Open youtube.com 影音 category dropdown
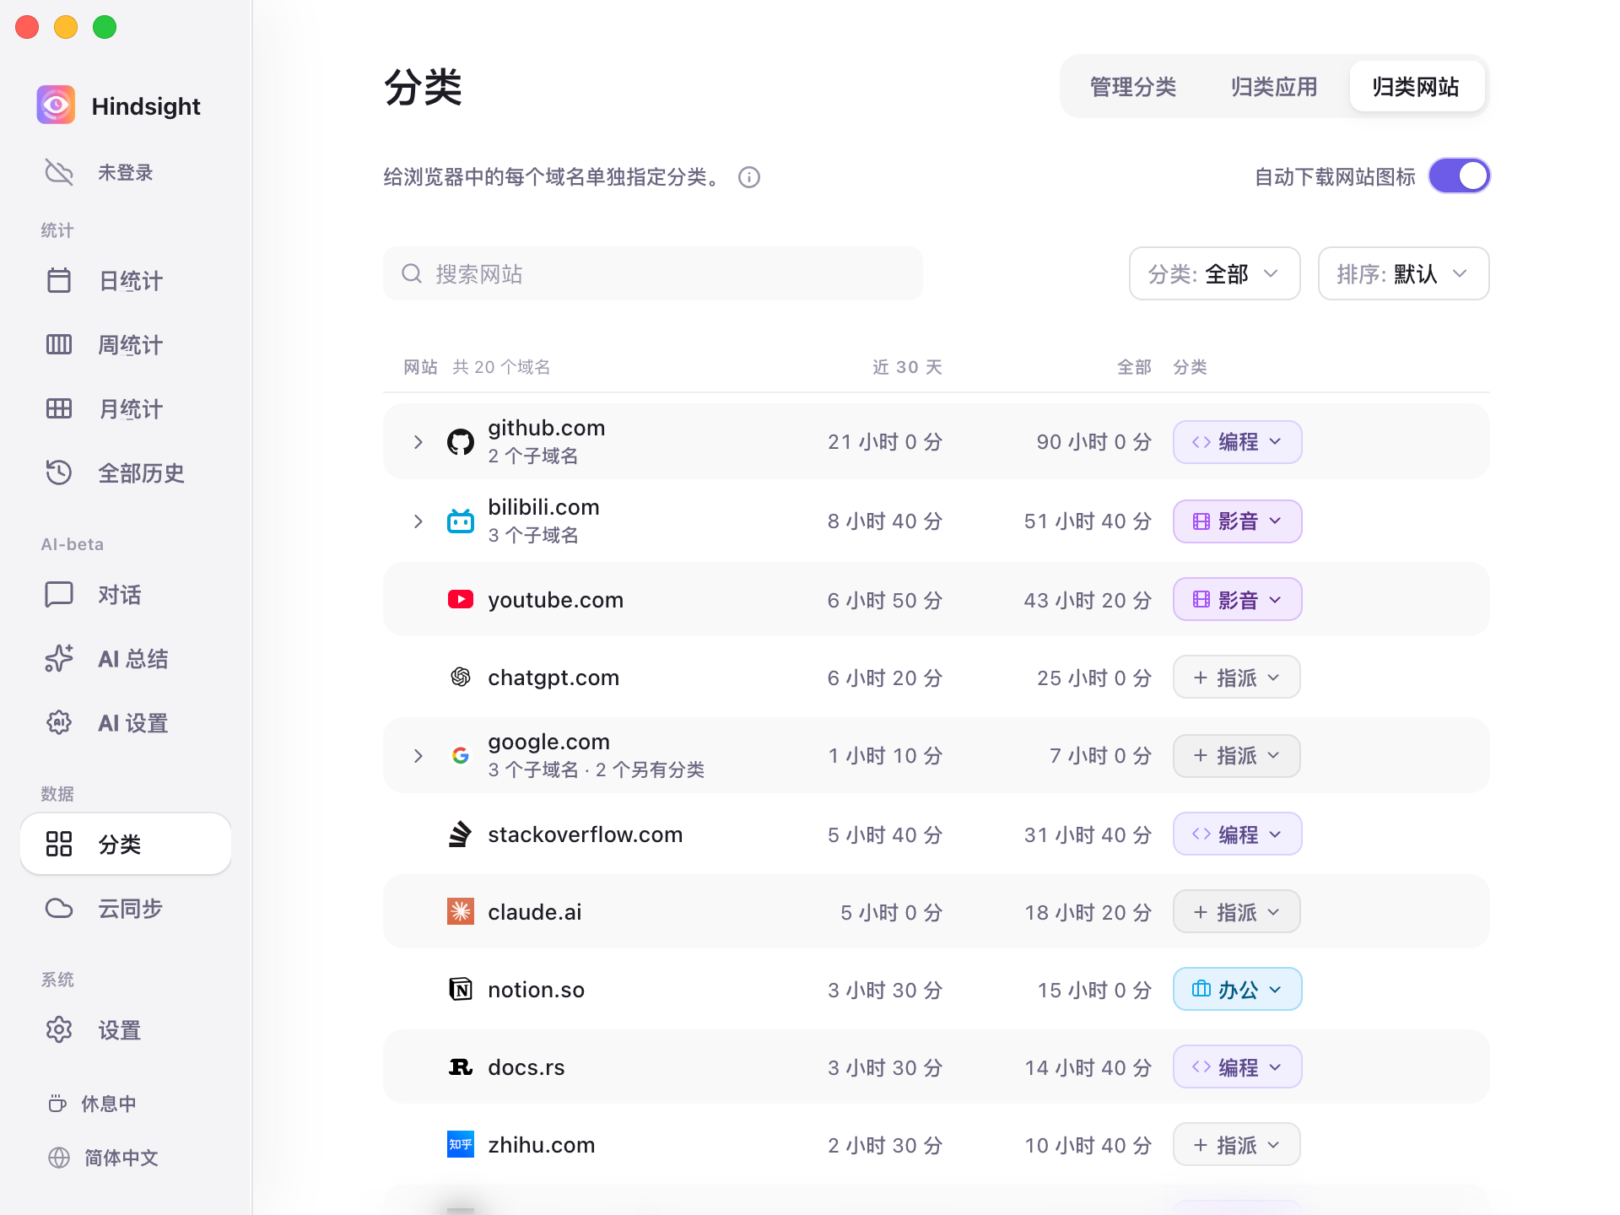Image resolution: width=1620 pixels, height=1215 pixels. (x=1238, y=599)
